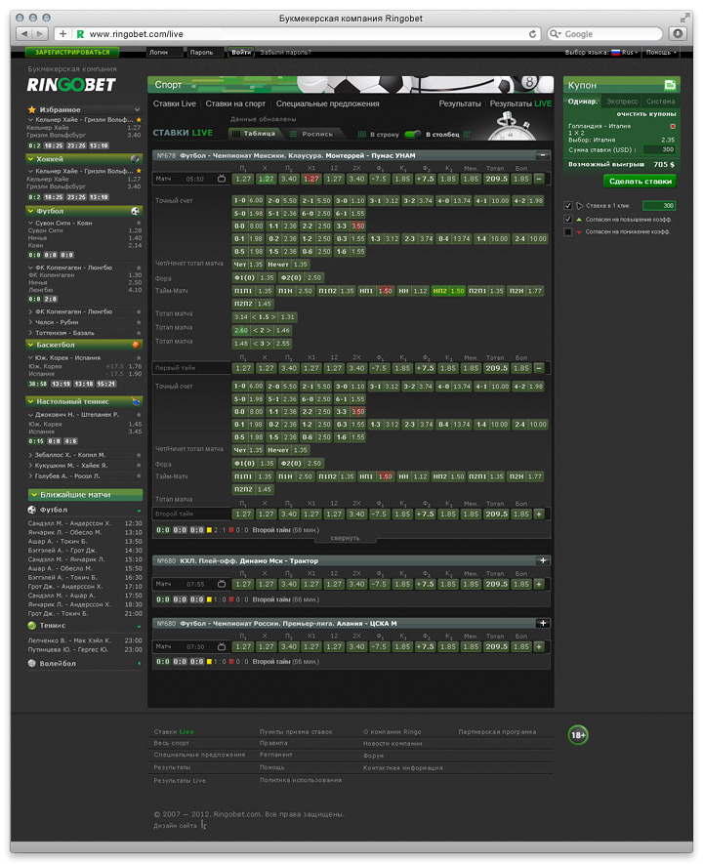Click the TV icon in Матч 07:55 row
Screen dimensions: 703x864
[x=222, y=584]
